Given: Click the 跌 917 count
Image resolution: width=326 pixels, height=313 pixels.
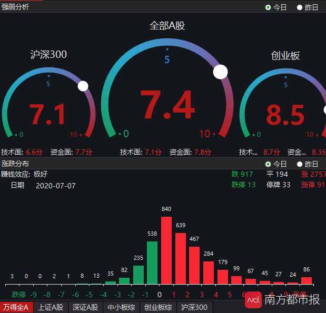Looking at the screenshot, I should pyautogui.click(x=242, y=174).
